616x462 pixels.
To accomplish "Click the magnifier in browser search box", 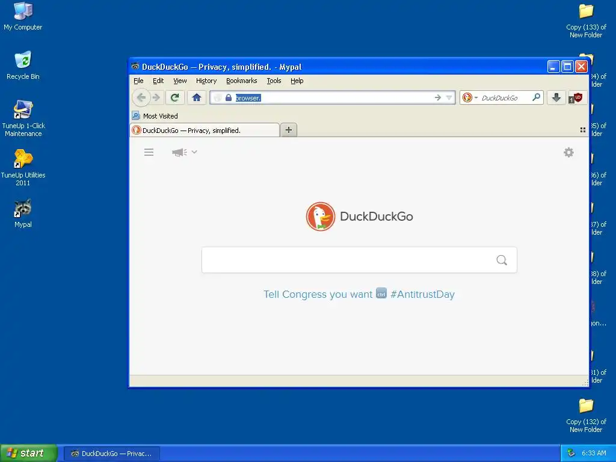I will coord(536,97).
